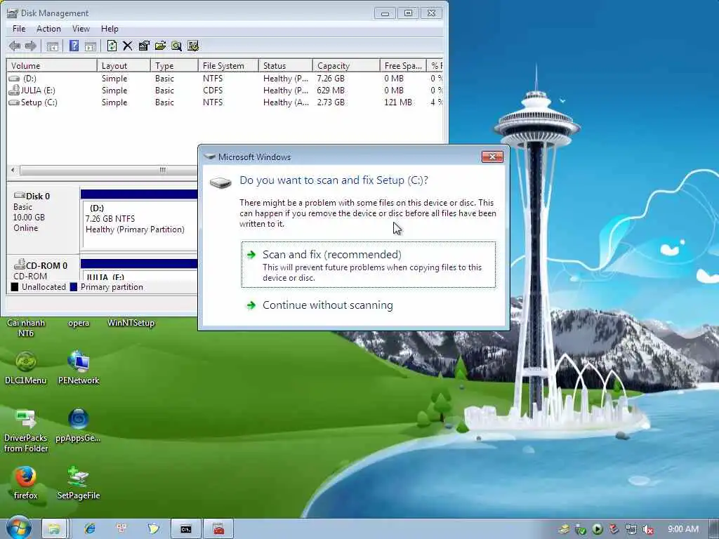Screen dimensions: 719x539
Task: Open the Help menu
Action: [x=110, y=29]
